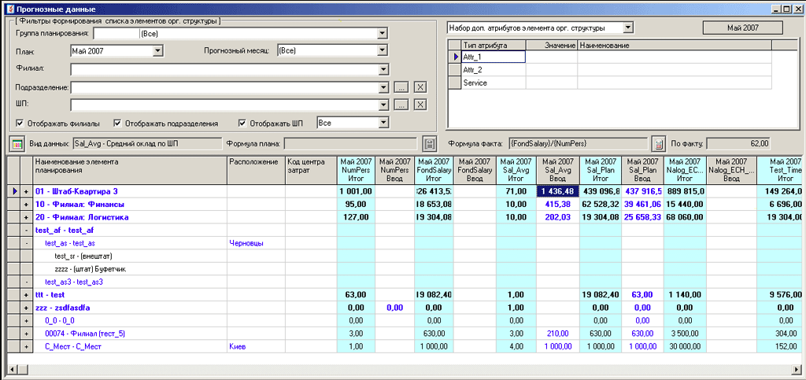Open the browse button for Подразделение
This screenshot has width=806, height=380.
(x=401, y=87)
